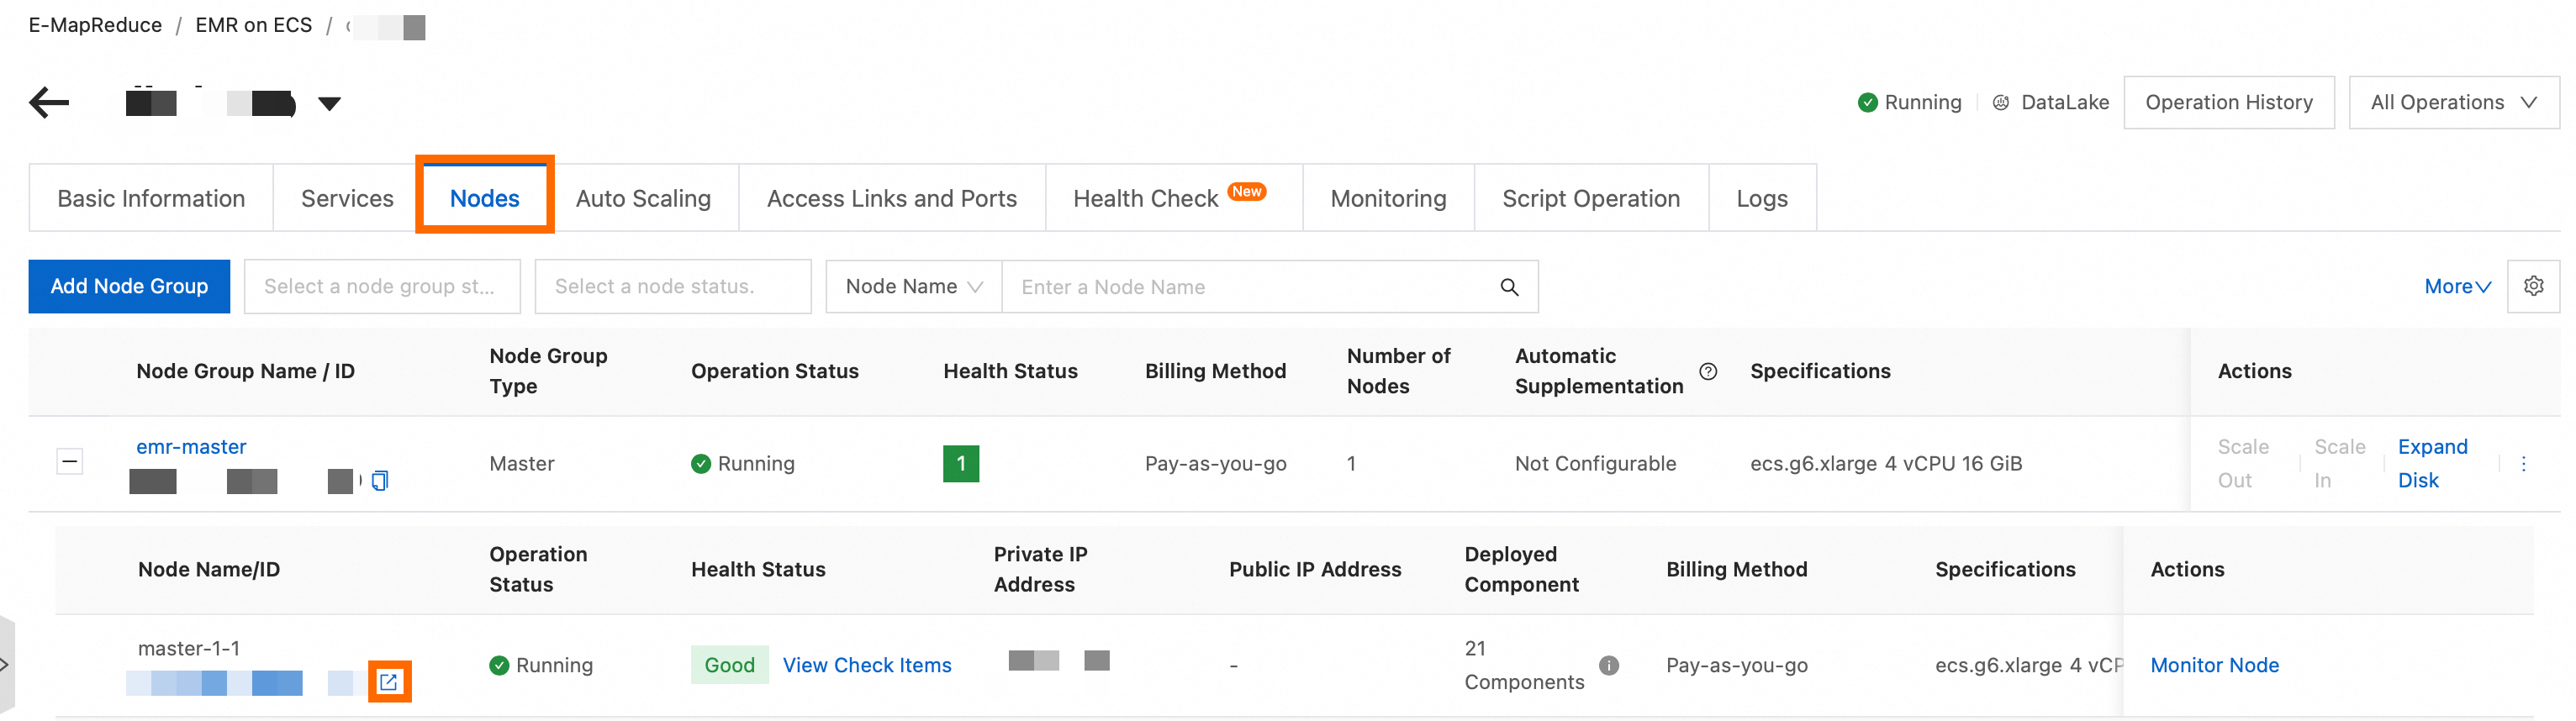Viewport: 2576px width, 721px height.
Task: Open table column settings gear icon
Action: 2533,286
